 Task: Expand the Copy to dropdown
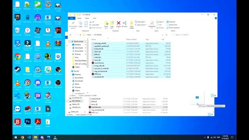pos(112,27)
